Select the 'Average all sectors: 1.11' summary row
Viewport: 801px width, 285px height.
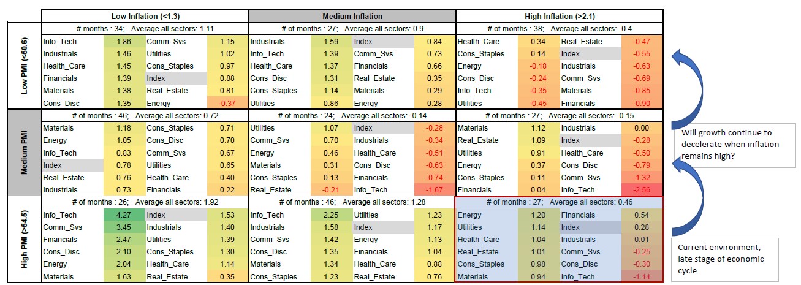coord(145,29)
